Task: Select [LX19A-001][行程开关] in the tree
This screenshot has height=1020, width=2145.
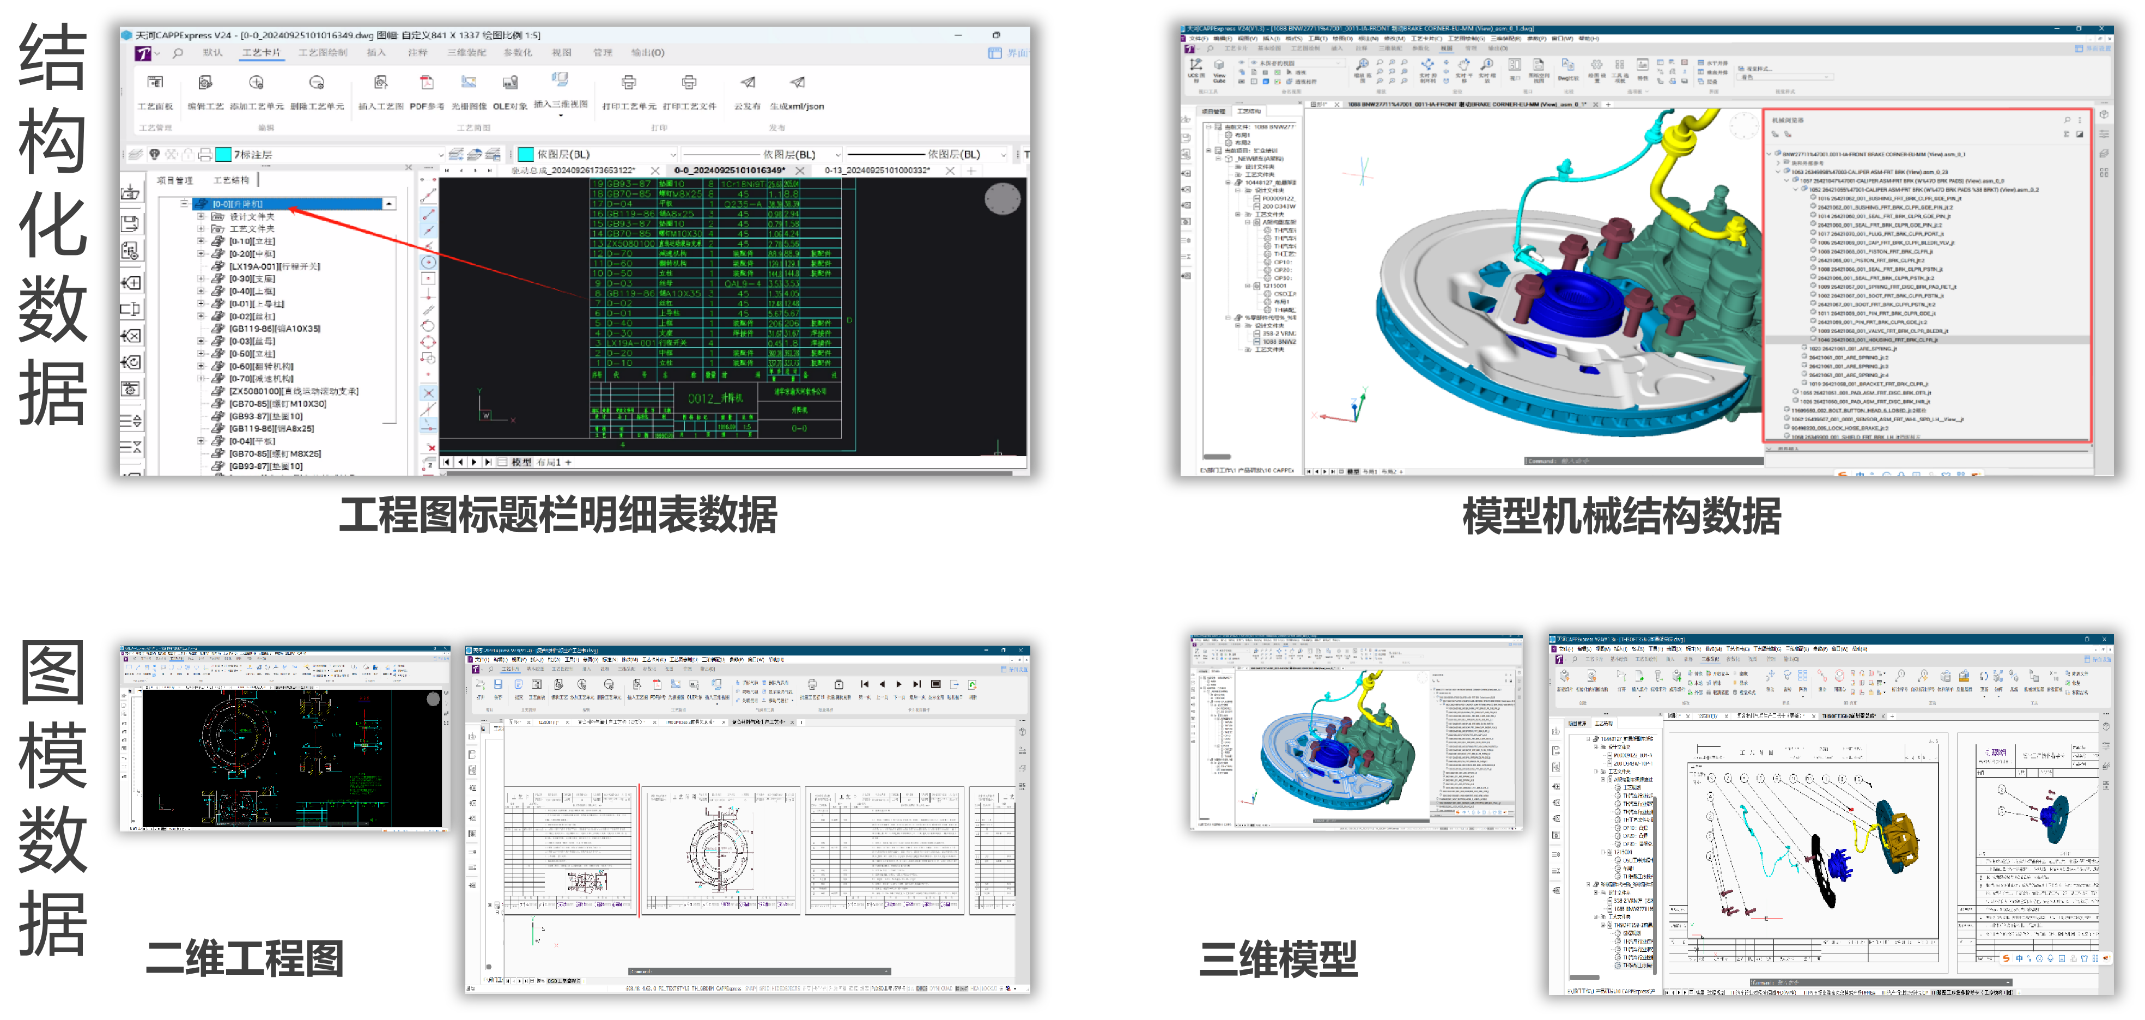Action: pos(274,266)
